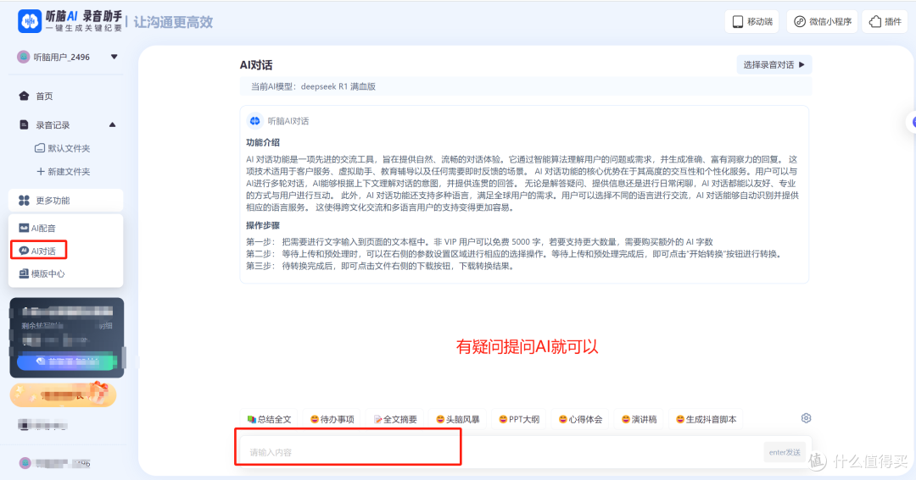This screenshot has height=480, width=916.
Task: Choose the 心得体会 quick prompt
Action: (580, 419)
